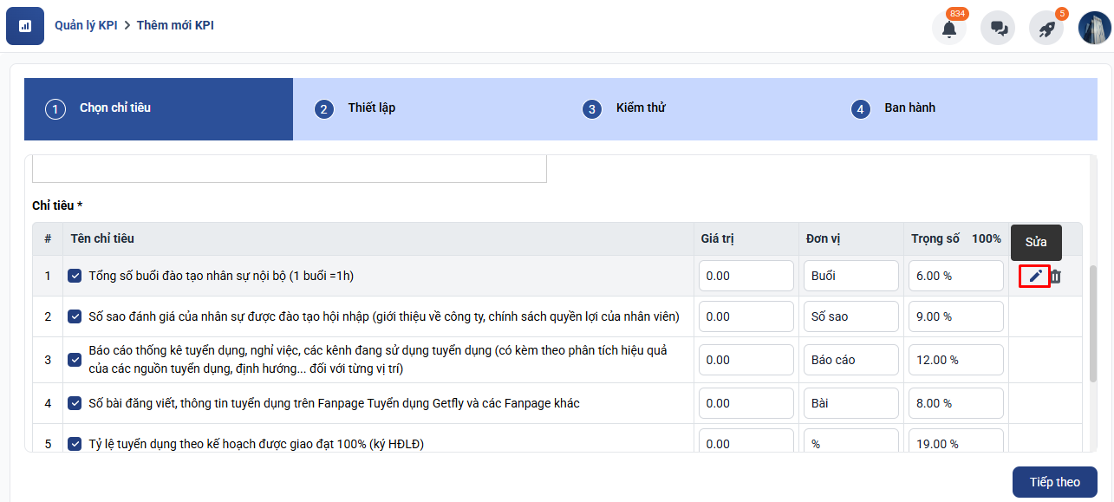Uncheck the 'Tổng số buổi đào tạo' checkbox

tap(75, 276)
